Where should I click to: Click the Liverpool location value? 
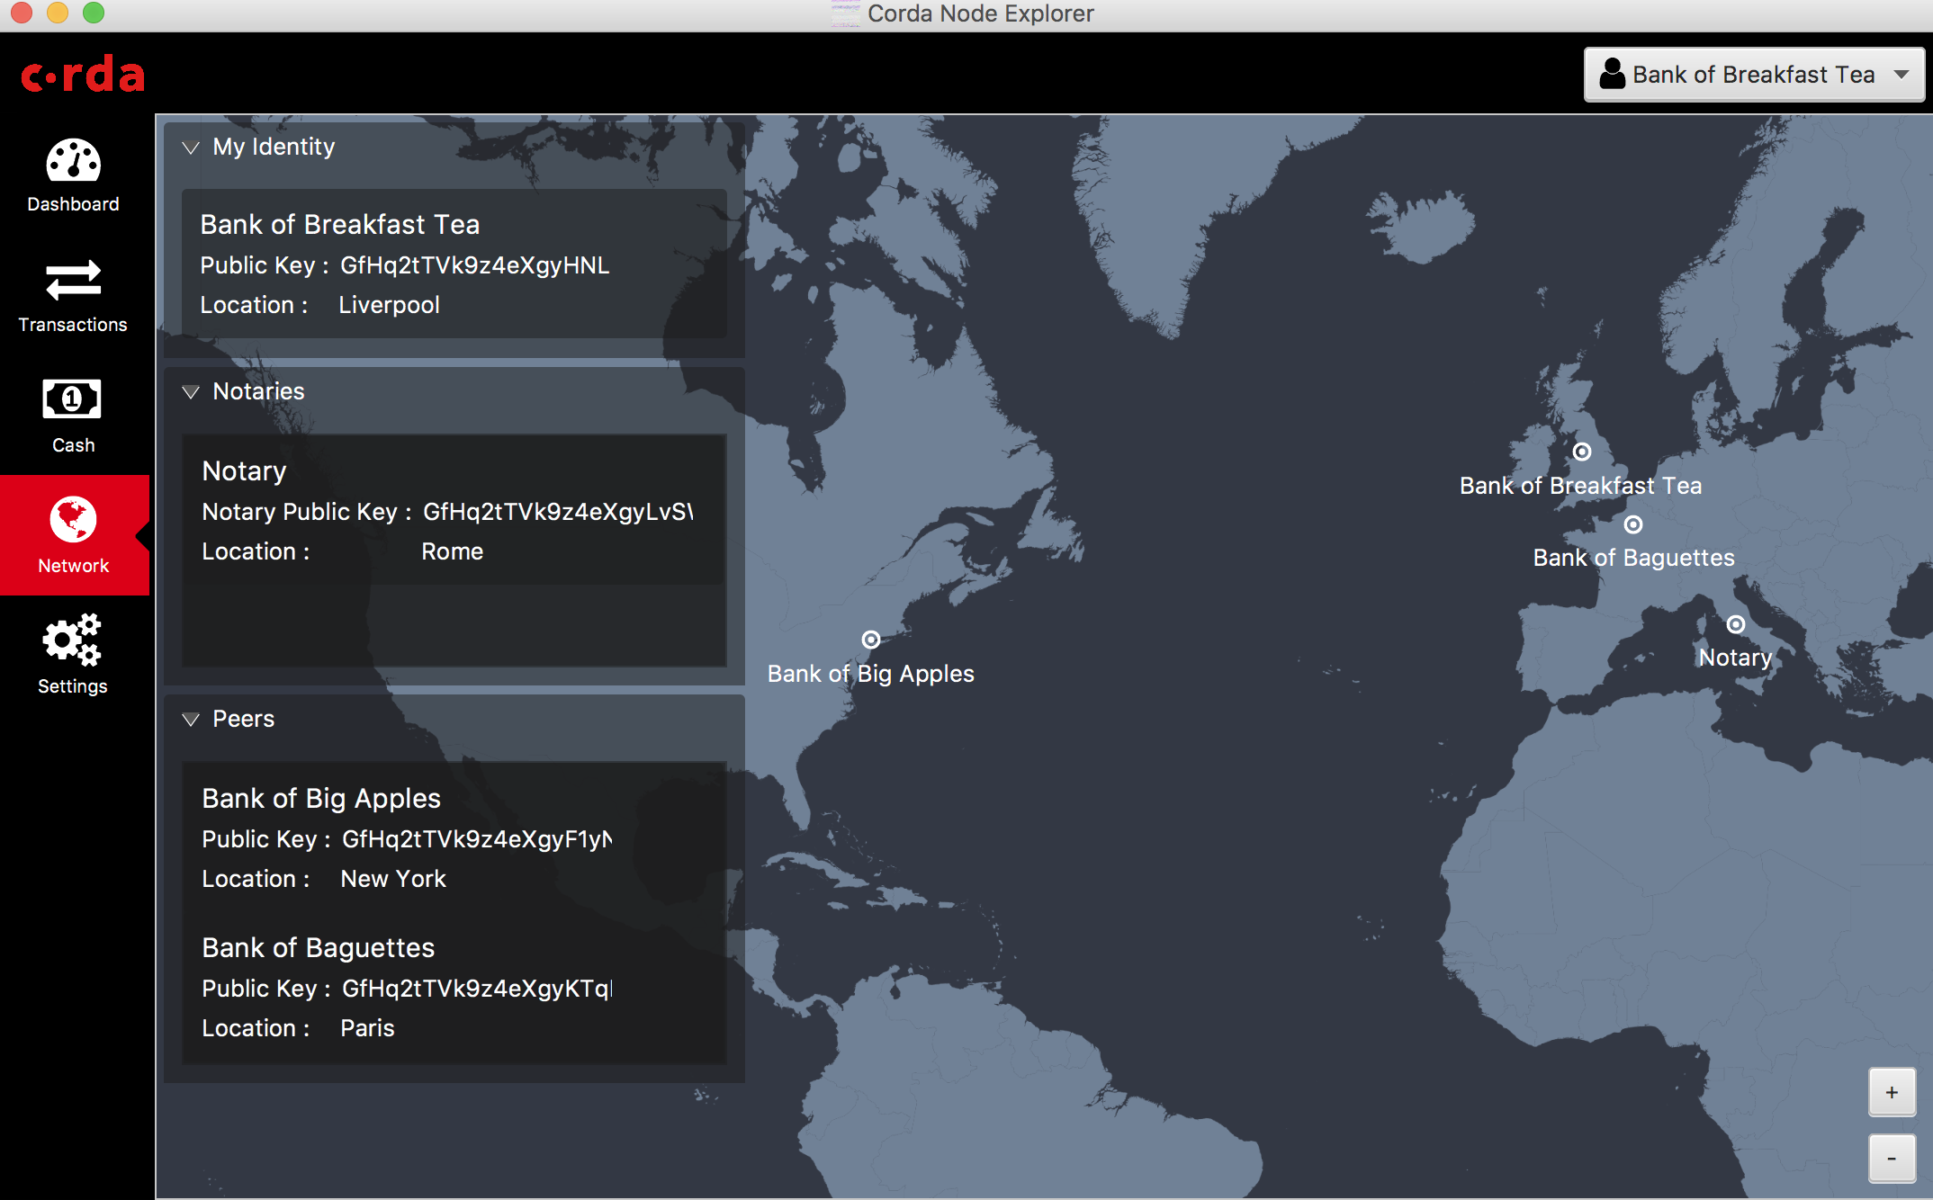(x=389, y=305)
